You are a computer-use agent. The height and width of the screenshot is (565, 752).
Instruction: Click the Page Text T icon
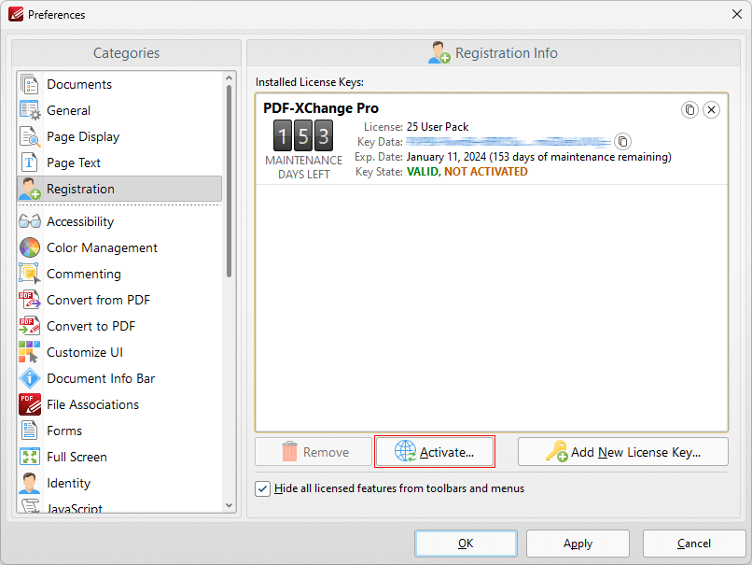pyautogui.click(x=29, y=162)
